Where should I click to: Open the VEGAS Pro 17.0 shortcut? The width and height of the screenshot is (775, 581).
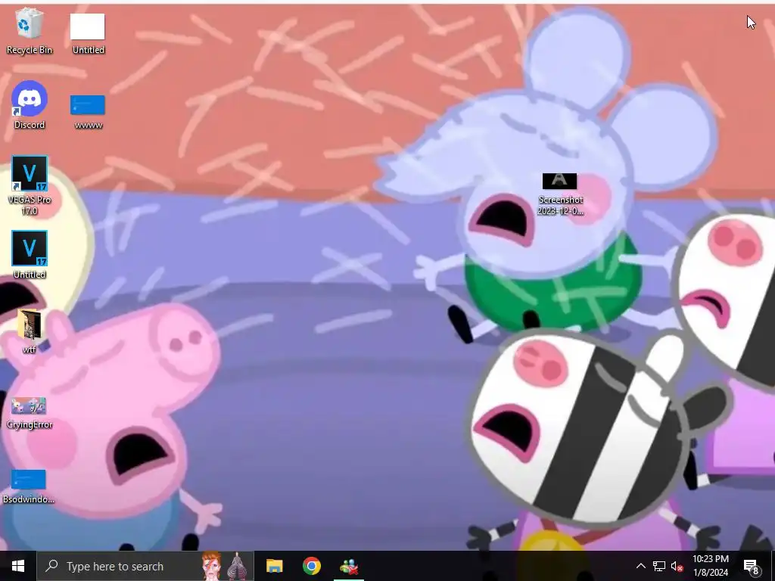coord(30,186)
